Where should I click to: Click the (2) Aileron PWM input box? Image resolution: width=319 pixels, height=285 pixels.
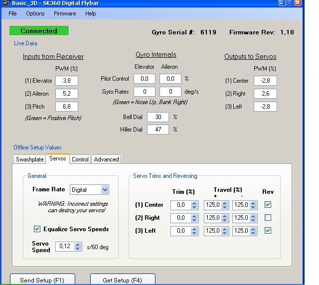[67, 94]
